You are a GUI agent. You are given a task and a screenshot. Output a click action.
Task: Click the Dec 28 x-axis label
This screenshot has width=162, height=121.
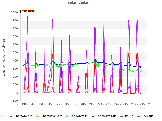point(147,104)
